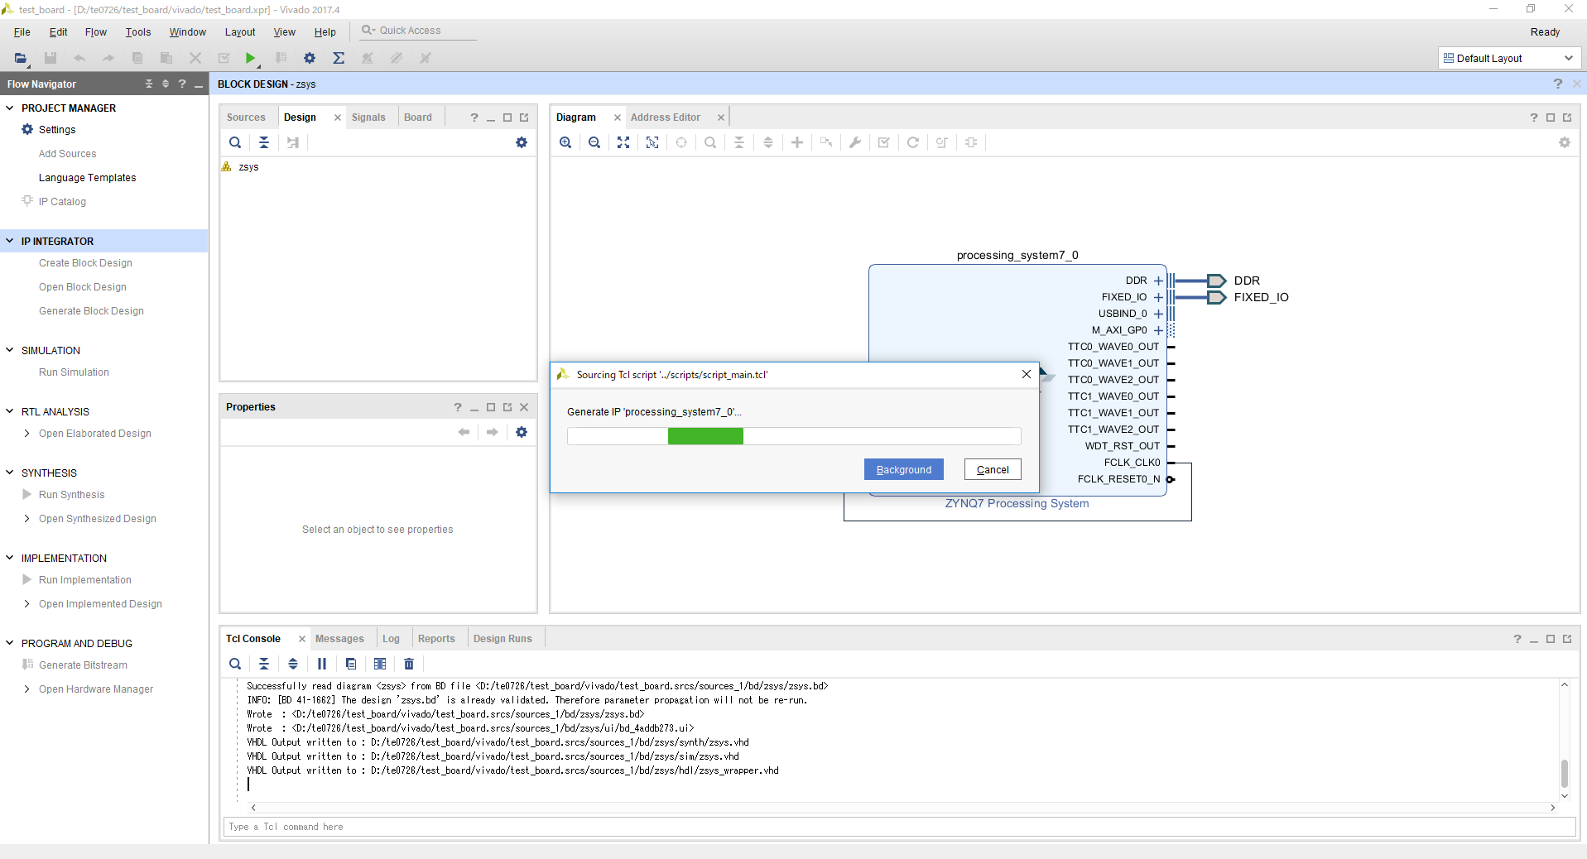Click the Zoom Out icon in Diagram toolbar
The image size is (1587, 859).
(x=594, y=142)
